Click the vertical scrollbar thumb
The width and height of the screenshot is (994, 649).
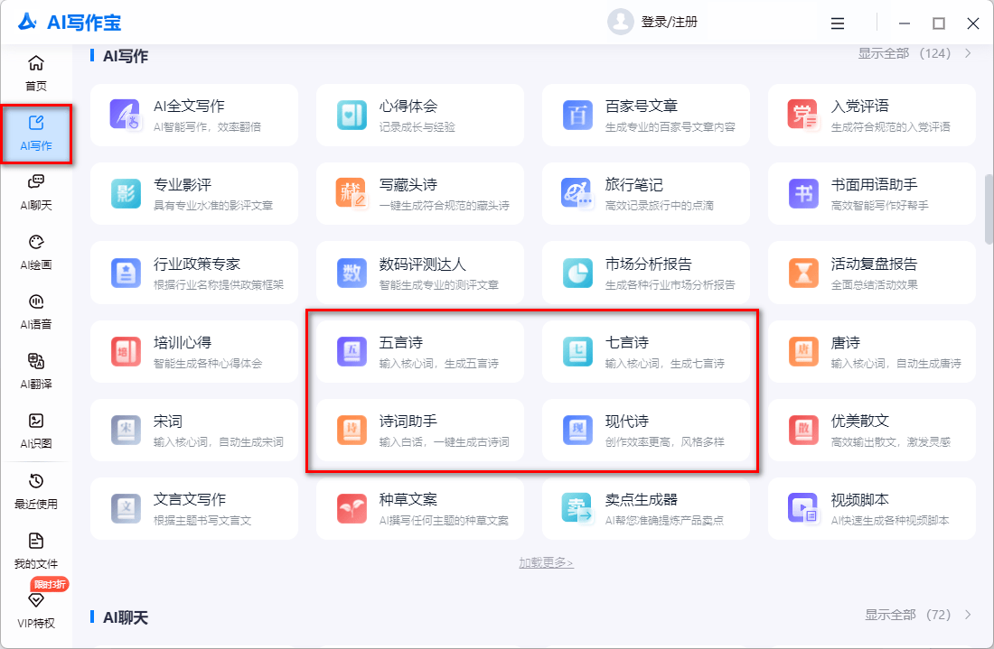[x=989, y=208]
